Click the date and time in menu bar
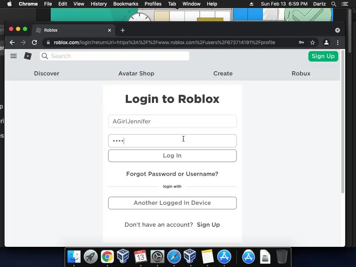 pyautogui.click(x=284, y=4)
